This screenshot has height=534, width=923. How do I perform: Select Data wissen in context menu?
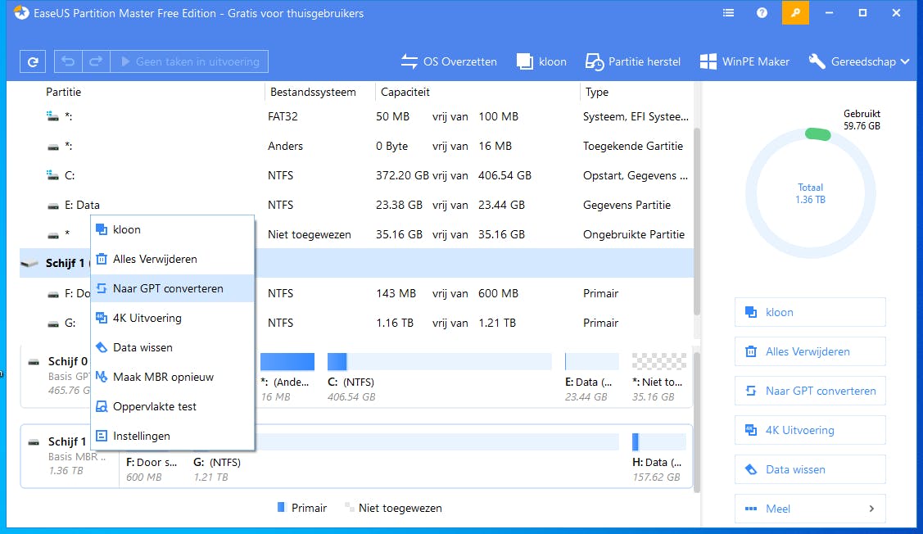(173, 347)
